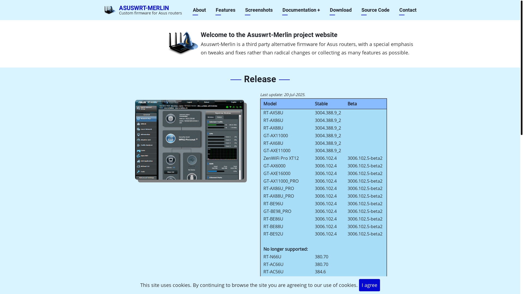Image resolution: width=523 pixels, height=294 pixels.
Task: Select the Model column header
Action: click(270, 104)
